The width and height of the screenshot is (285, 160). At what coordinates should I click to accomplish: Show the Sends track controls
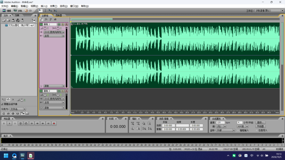(51, 19)
